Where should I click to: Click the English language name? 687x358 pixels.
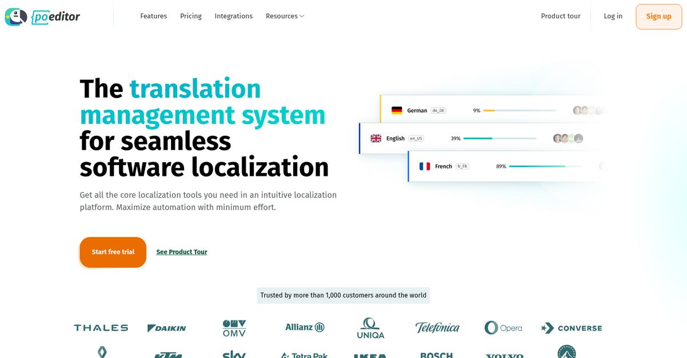(x=396, y=138)
